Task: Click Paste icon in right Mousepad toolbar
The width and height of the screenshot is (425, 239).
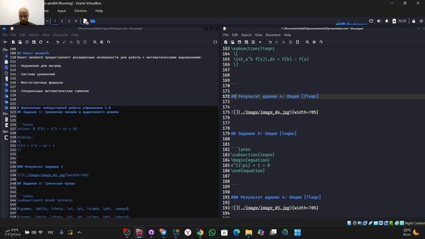Action: pyautogui.click(x=297, y=42)
